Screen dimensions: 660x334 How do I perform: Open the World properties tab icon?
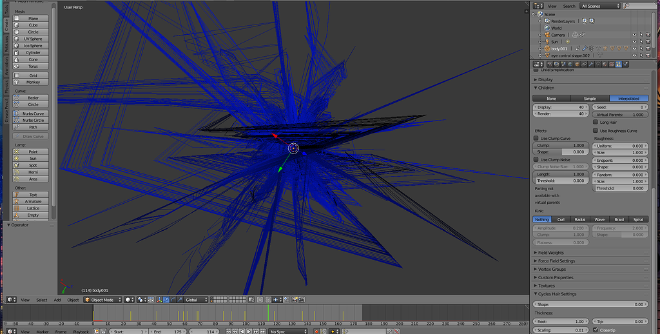(x=570, y=64)
